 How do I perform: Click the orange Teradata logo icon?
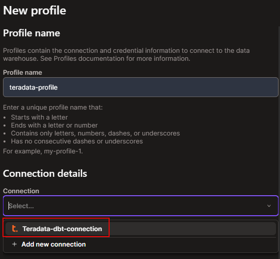(14, 229)
